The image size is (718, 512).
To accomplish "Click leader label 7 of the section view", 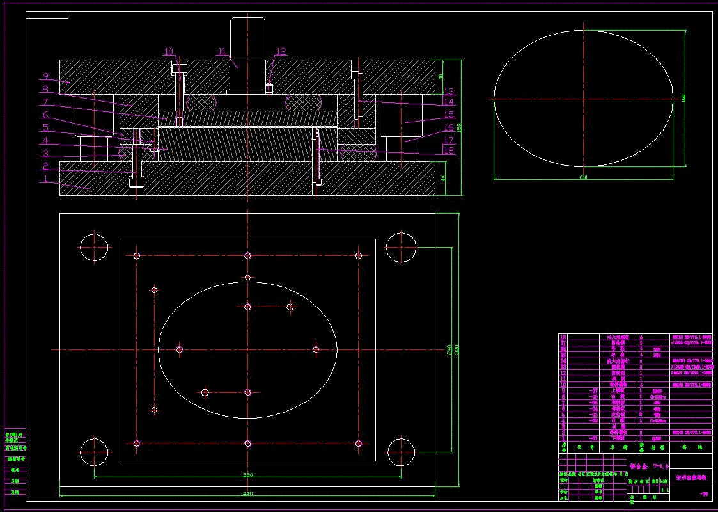I will click(x=46, y=102).
